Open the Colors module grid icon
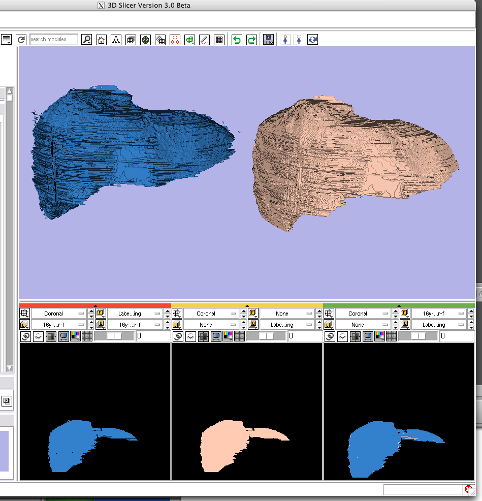The height and width of the screenshot is (501, 482). point(219,40)
